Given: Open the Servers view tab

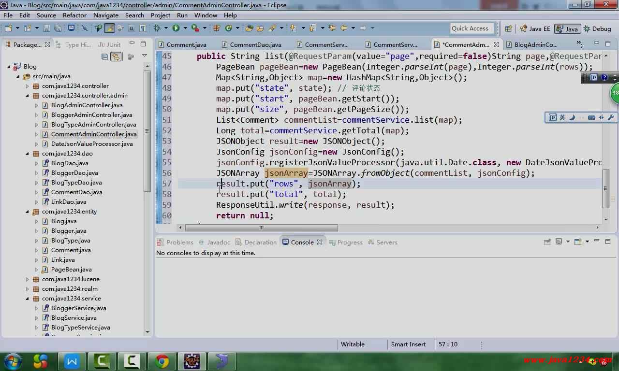Looking at the screenshot, I should click(x=383, y=242).
